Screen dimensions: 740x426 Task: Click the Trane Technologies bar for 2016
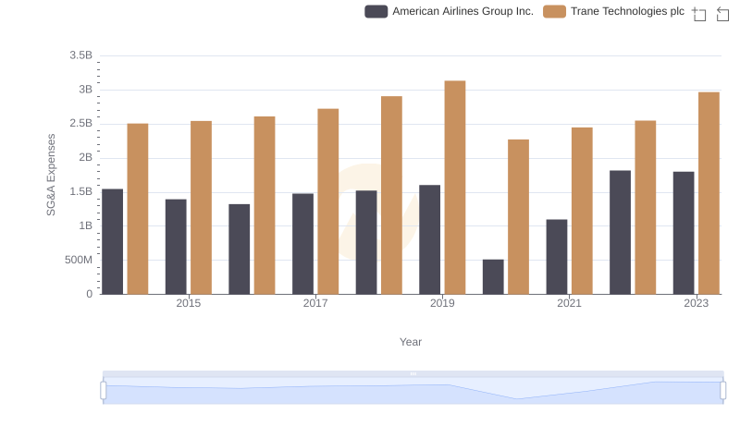click(265, 205)
